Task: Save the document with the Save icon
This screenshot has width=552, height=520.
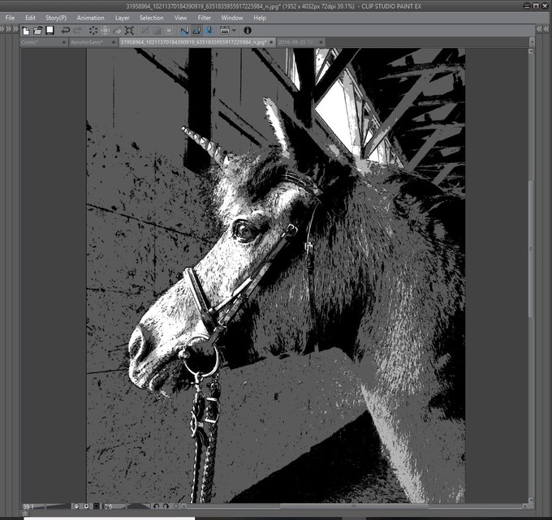Action: click(50, 31)
